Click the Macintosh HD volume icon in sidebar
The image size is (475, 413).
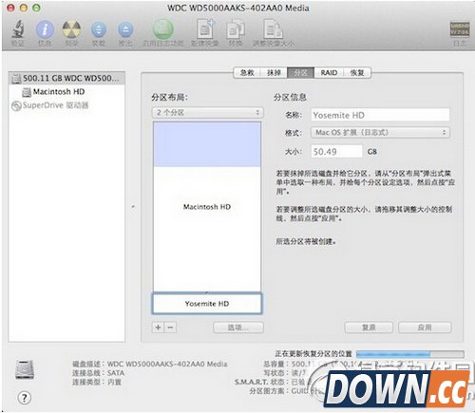pos(27,92)
